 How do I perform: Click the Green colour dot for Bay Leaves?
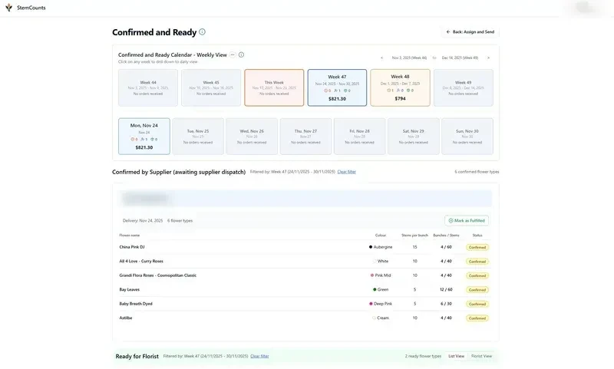(x=375, y=289)
